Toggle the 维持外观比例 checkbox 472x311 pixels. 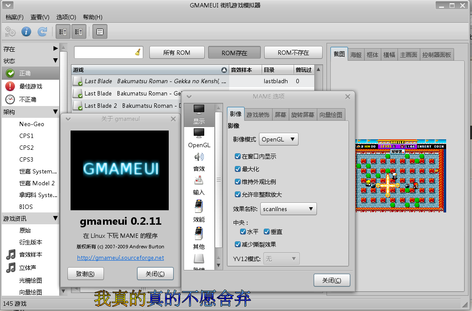coord(238,181)
